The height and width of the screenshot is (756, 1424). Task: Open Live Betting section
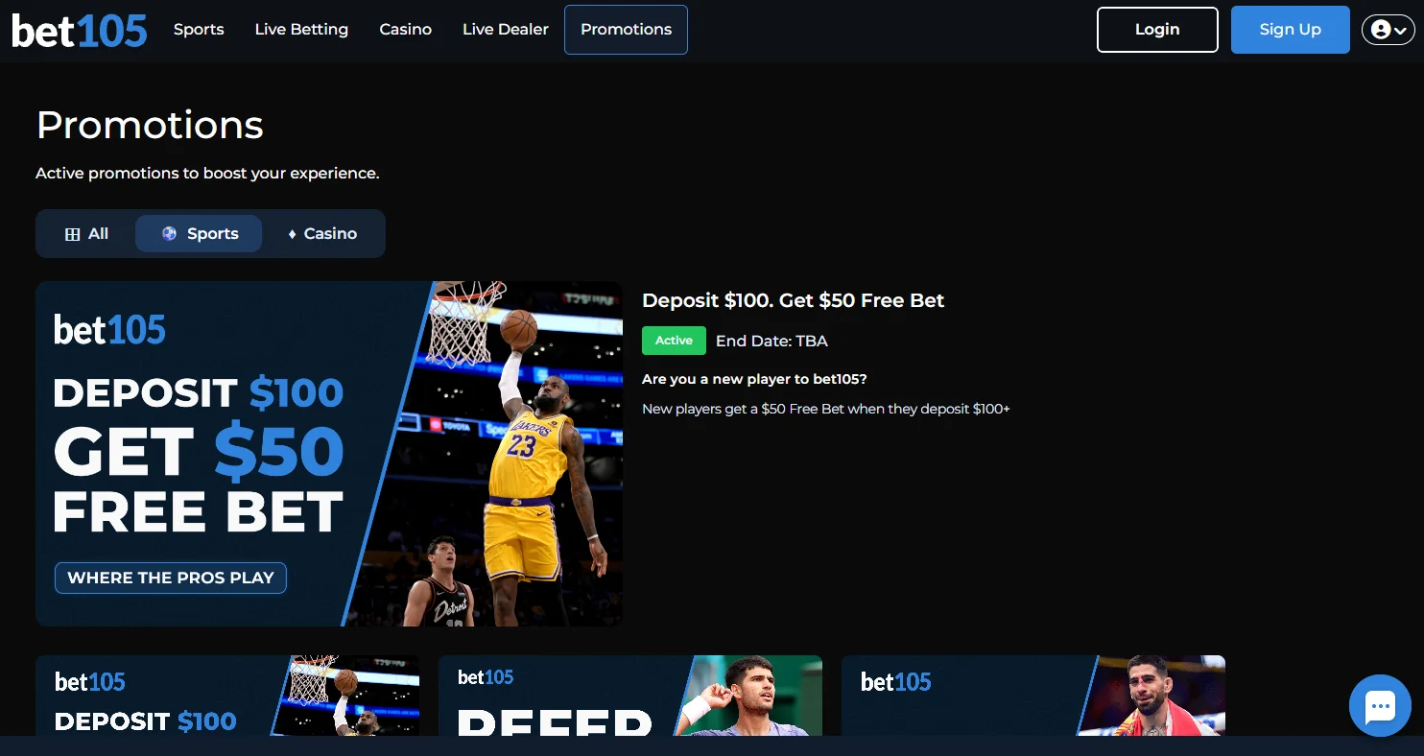point(301,30)
